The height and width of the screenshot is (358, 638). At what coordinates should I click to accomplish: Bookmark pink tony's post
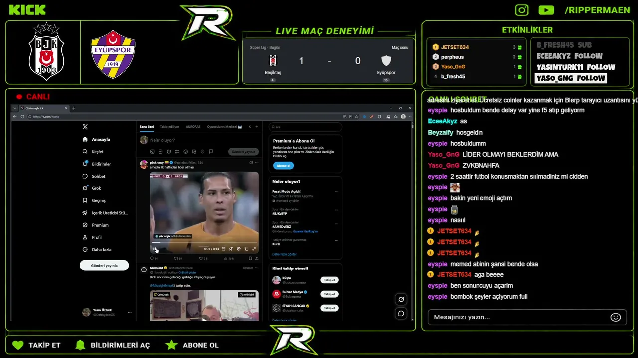coord(250,258)
